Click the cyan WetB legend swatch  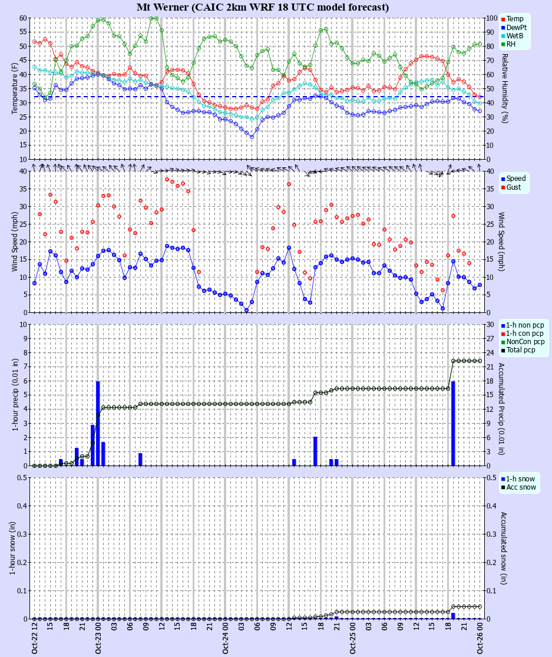tap(503, 36)
